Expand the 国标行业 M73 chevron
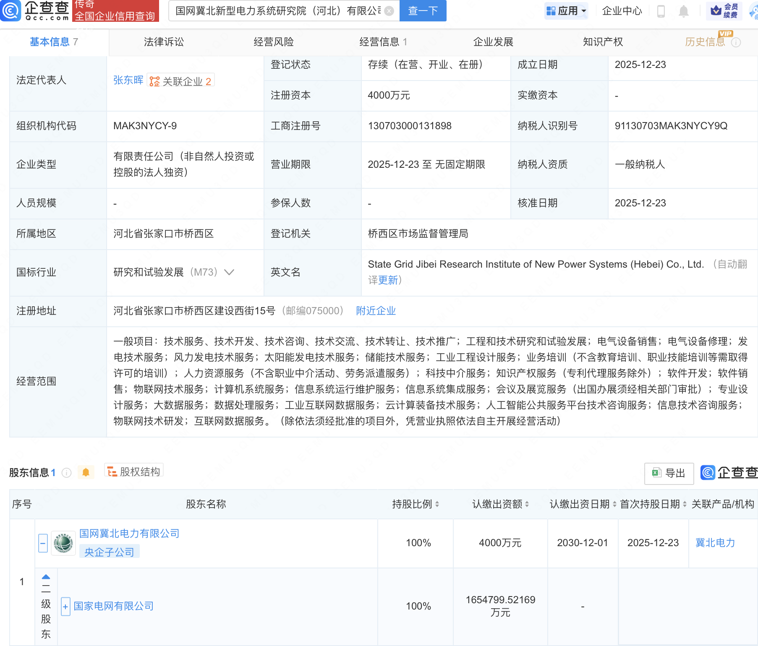 pos(229,272)
